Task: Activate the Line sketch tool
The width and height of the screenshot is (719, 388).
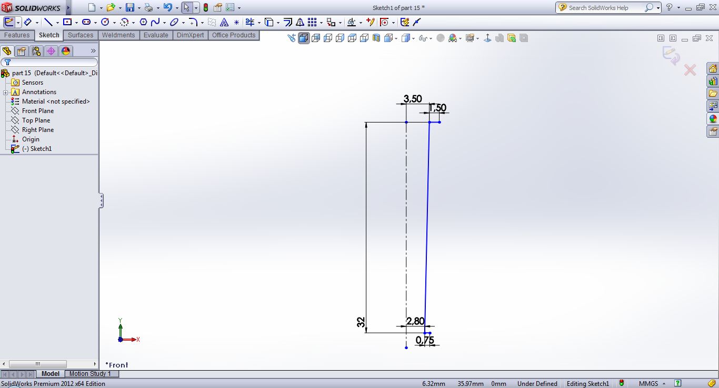Action: (48, 22)
